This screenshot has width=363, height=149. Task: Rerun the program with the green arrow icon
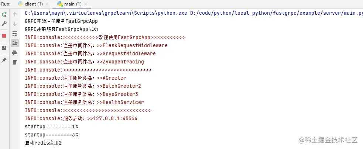point(4,15)
